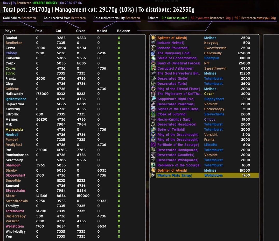Select the Hallowedly player row name
Screen dimensions: 279x241
pyautogui.click(x=14, y=94)
